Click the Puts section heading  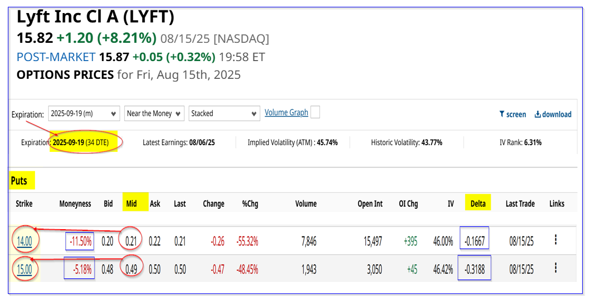(19, 181)
